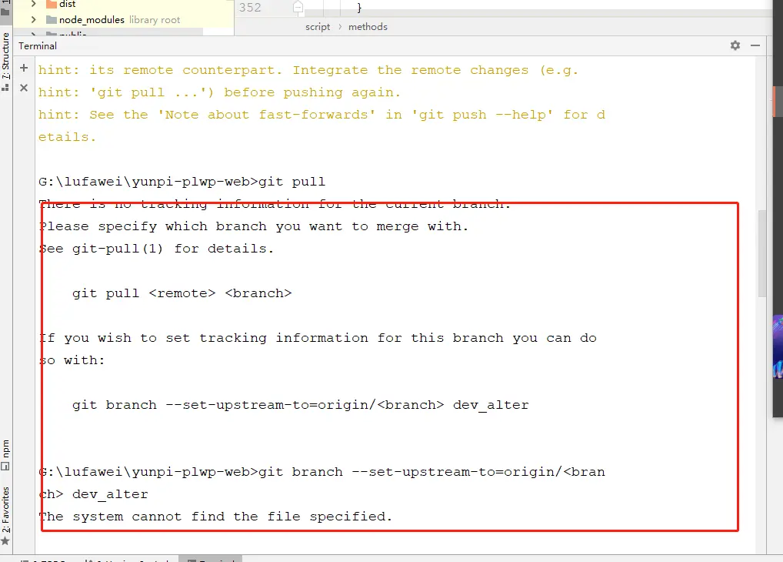This screenshot has height=562, width=783.
Task: Select the node_modules folder row
Action: click(123, 20)
